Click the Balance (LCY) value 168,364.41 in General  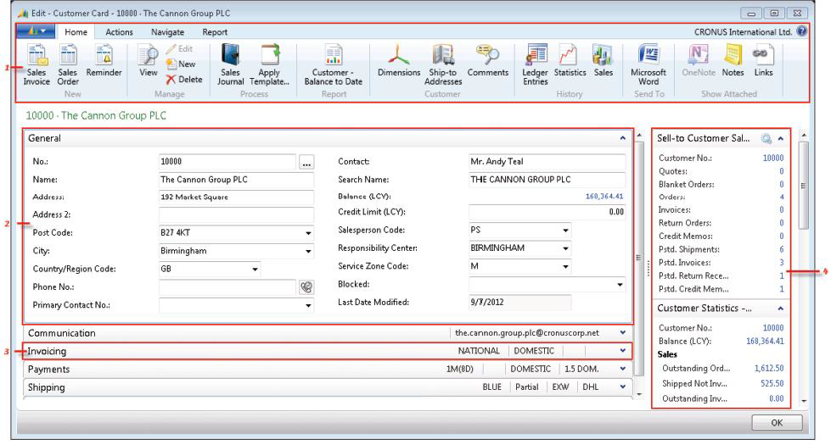pyautogui.click(x=604, y=197)
